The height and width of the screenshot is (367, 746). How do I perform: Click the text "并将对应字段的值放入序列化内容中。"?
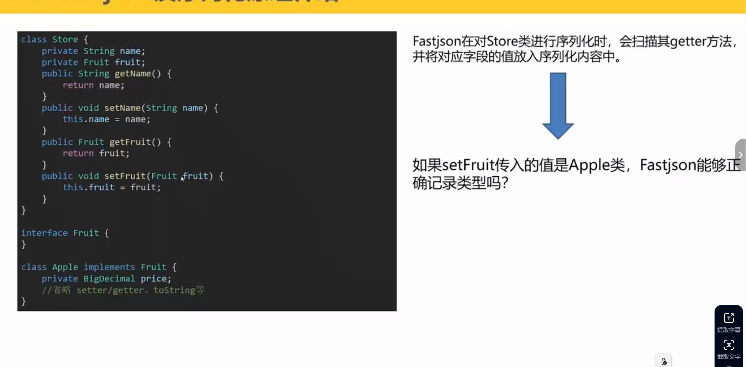pos(518,57)
